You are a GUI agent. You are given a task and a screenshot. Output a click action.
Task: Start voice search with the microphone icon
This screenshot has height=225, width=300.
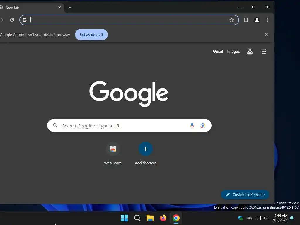pyautogui.click(x=192, y=125)
